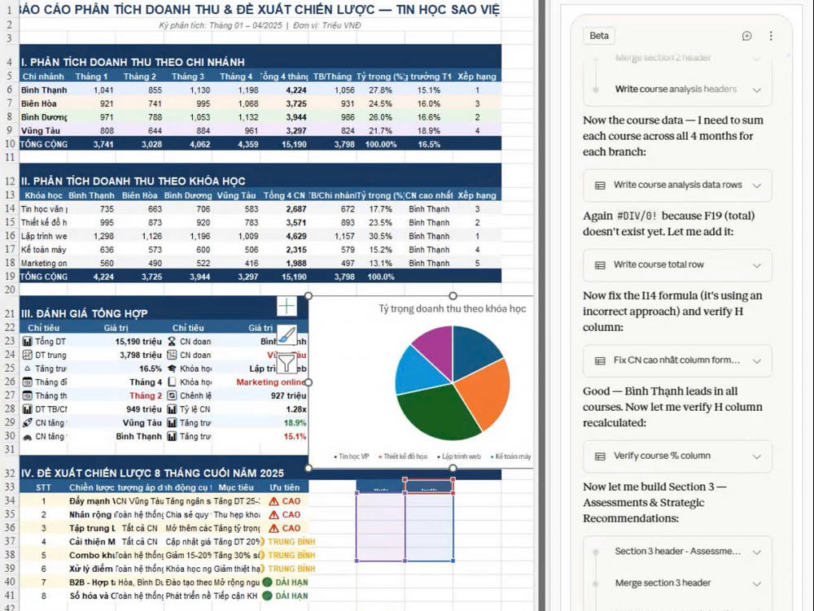Expand the Section 3 header - Assessme... chevron

[756, 552]
